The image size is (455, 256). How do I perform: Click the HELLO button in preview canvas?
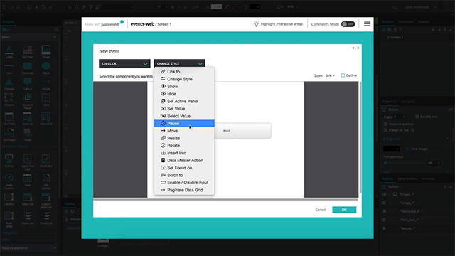(x=242, y=131)
